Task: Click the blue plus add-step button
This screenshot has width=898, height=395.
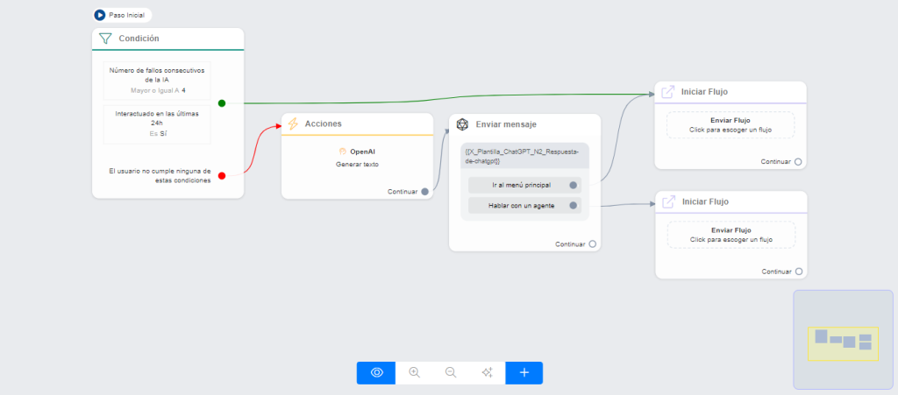Action: coord(524,372)
